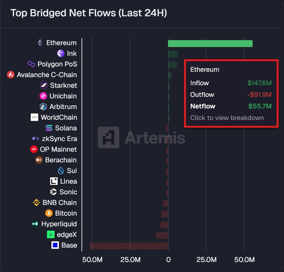Viewport: 284px width, 272px height.
Task: Select the orange Bitcoin icon
Action: pyautogui.click(x=49, y=214)
